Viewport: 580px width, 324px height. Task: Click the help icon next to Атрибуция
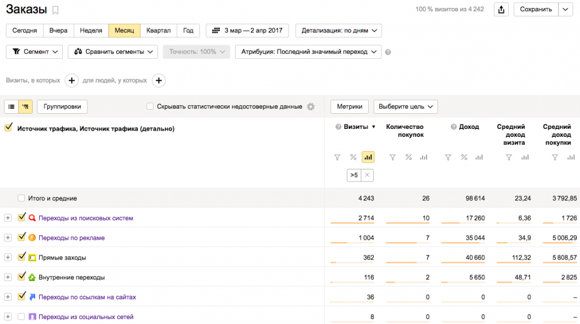[388, 52]
